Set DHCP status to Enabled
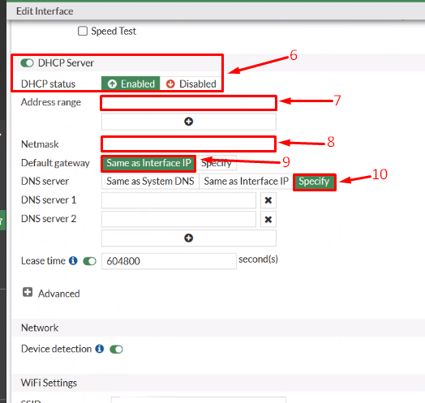The width and height of the screenshot is (425, 403). pyautogui.click(x=131, y=84)
